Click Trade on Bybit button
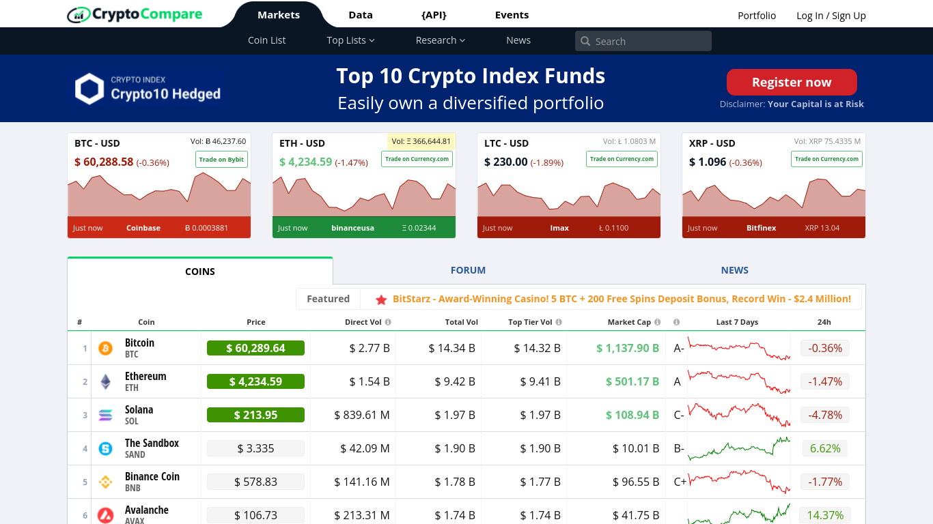This screenshot has width=933, height=524. pos(221,159)
